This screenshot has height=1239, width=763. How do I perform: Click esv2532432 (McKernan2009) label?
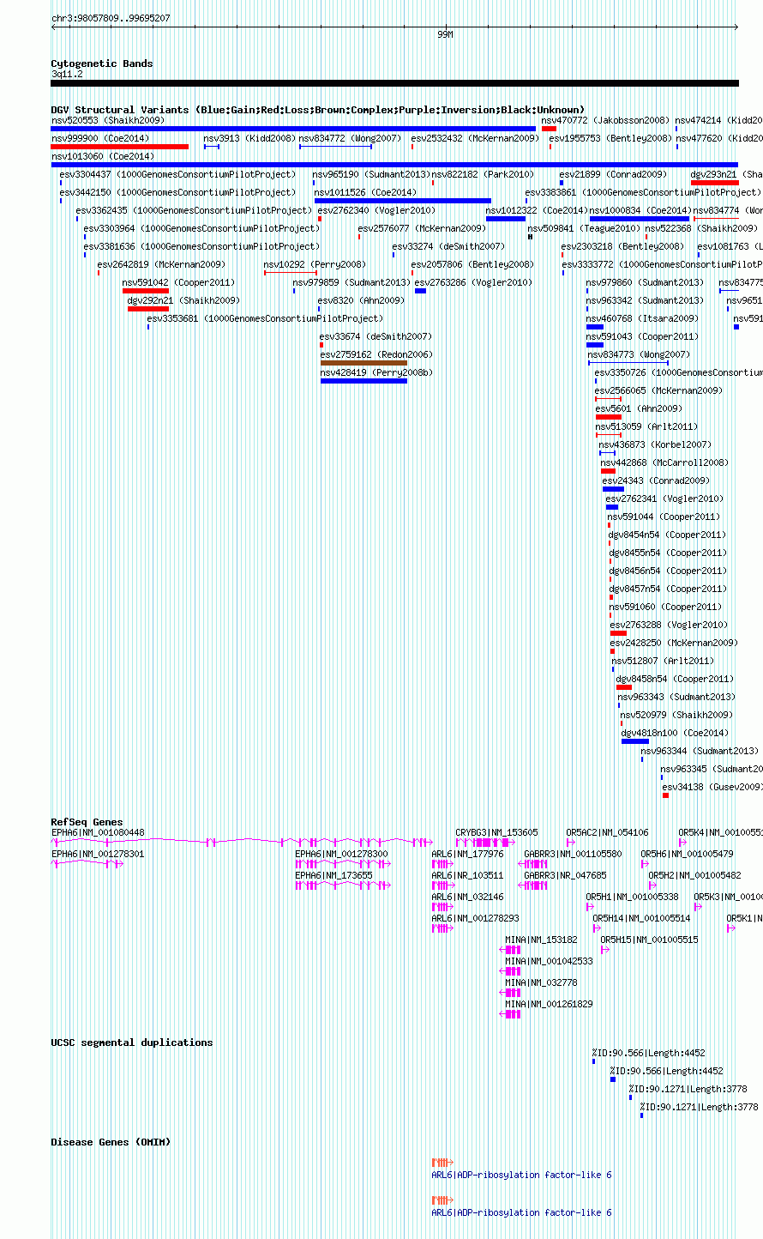click(475, 138)
